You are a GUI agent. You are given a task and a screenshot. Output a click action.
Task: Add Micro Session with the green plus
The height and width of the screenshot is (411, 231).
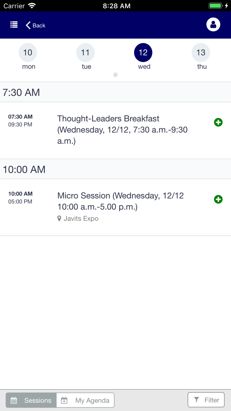218,199
